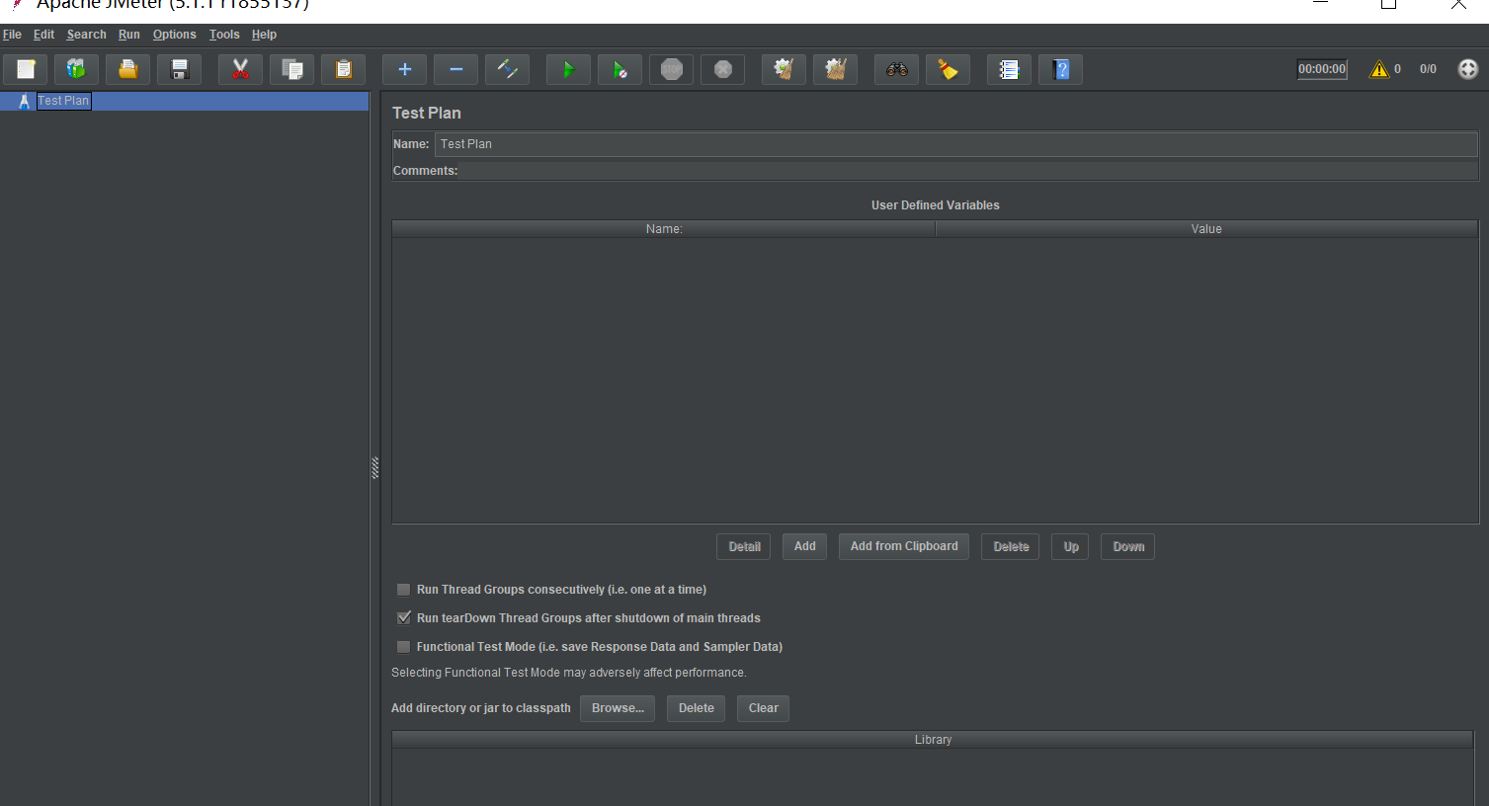Click the Name input field
The image size is (1489, 806).
(956, 144)
